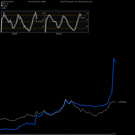135x135 pixels.
Task: Click the FAST stochastic chart thumbnail
Action: (23, 22)
